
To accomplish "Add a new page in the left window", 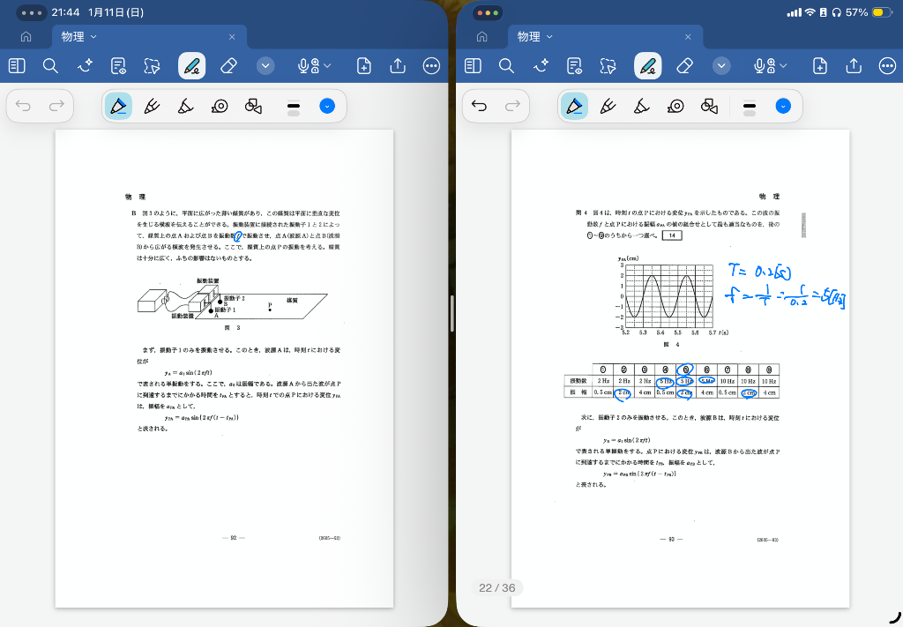I will click(363, 66).
